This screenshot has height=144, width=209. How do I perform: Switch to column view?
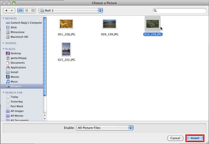(33, 10)
